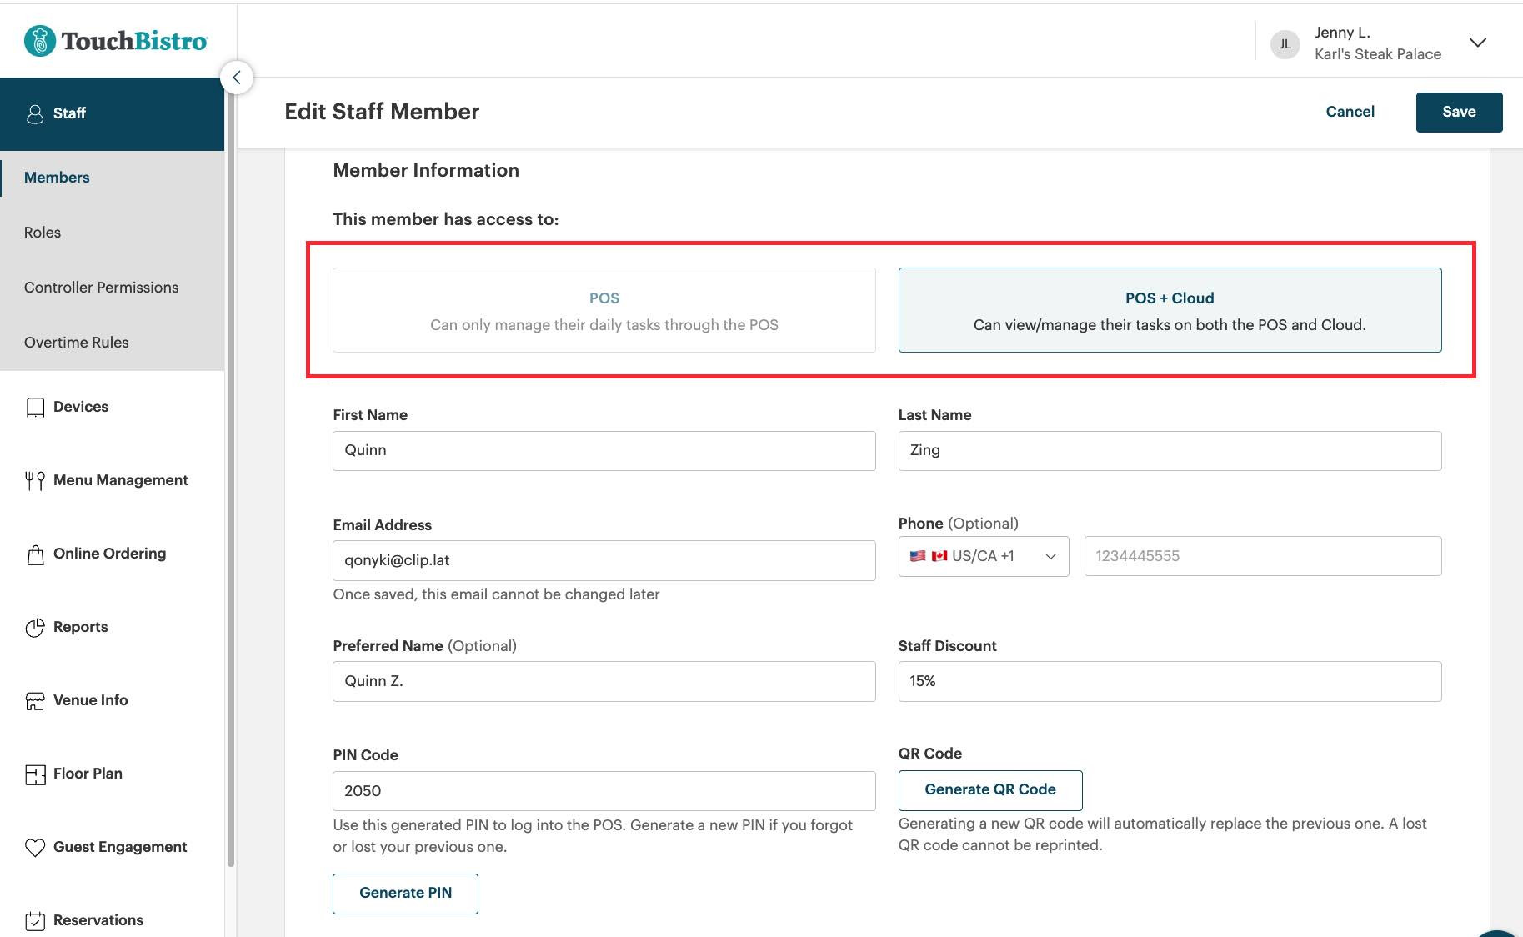Open the US/CA +1 country code dropdown

pyautogui.click(x=983, y=556)
